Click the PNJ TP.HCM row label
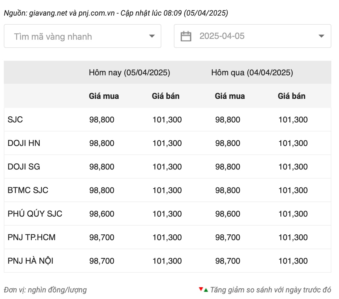This screenshot has height=299, width=339. [31, 237]
